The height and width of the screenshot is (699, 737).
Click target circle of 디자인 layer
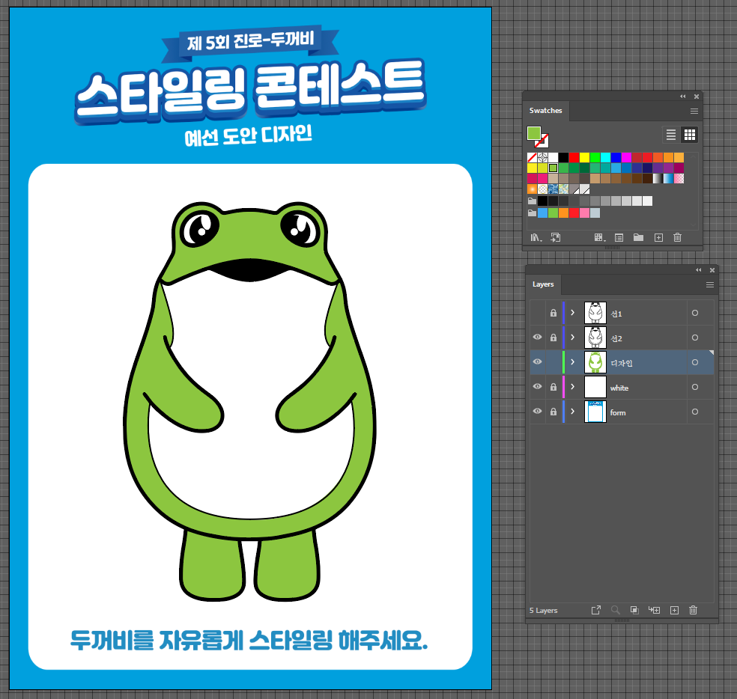point(695,362)
